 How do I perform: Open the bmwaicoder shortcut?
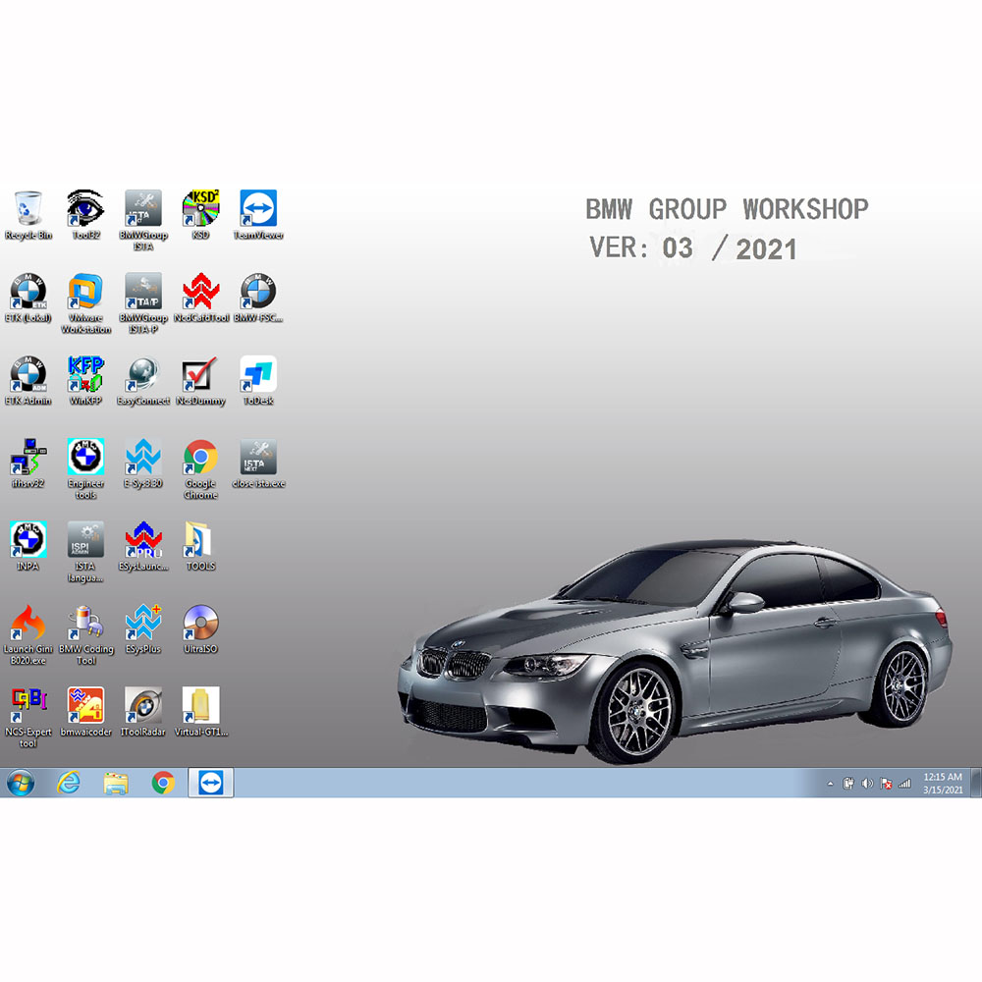[85, 711]
